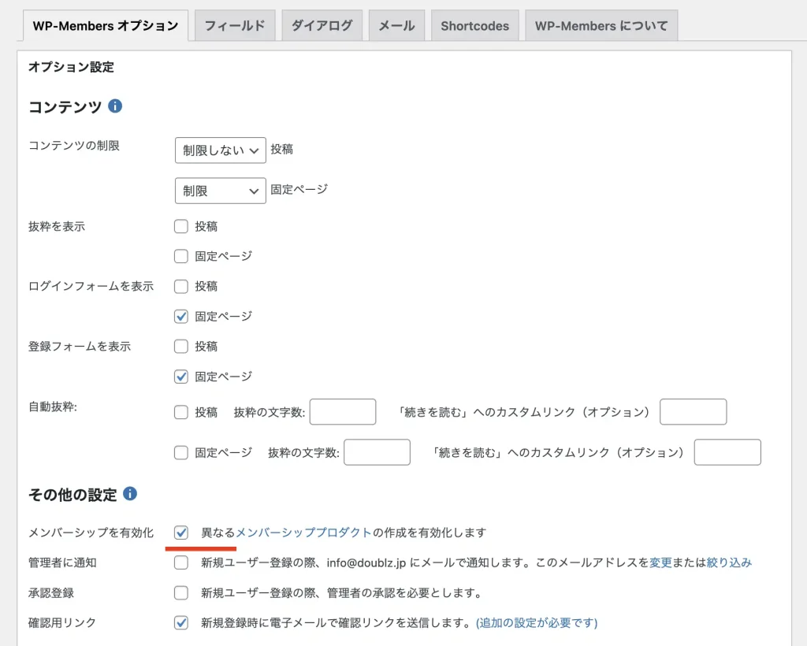Open the 追加の設定が必要です link
Image resolution: width=807 pixels, height=646 pixels.
tap(537, 622)
